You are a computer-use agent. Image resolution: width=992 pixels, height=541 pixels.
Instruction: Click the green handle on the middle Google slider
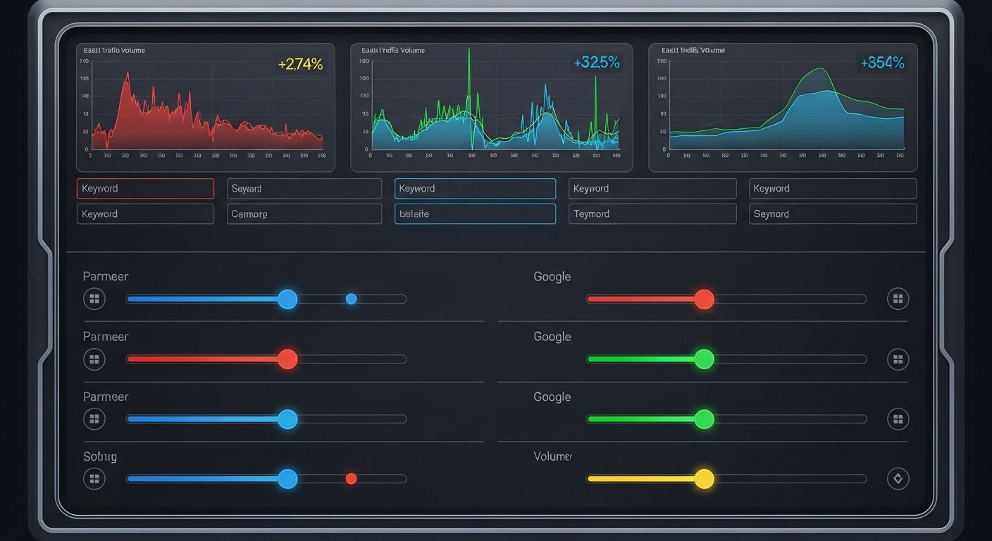tap(704, 359)
